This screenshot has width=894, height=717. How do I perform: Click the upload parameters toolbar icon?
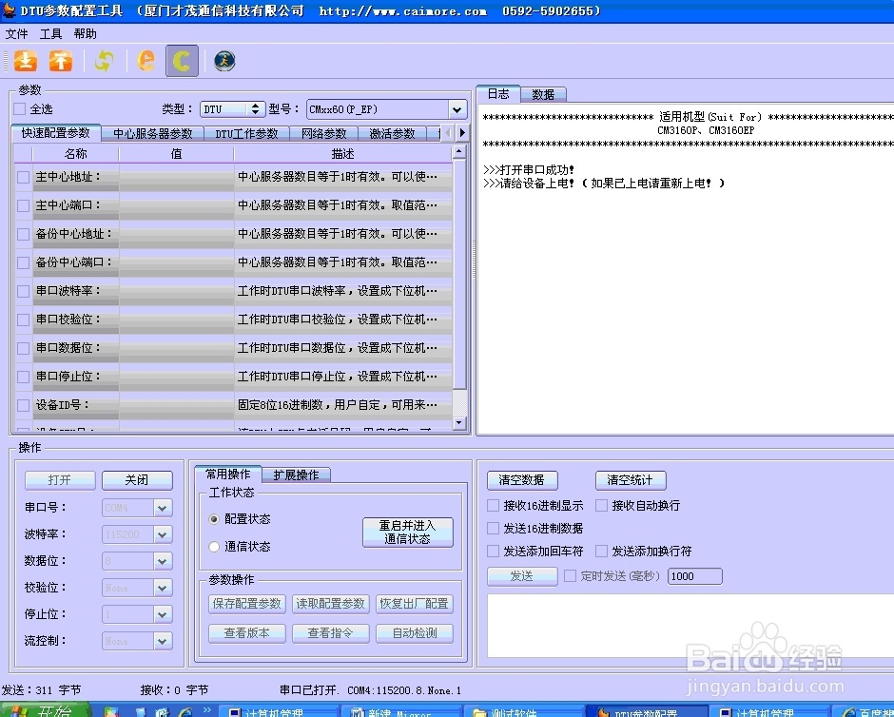(x=60, y=60)
